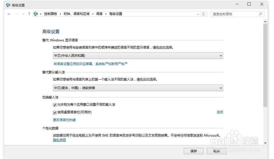Click the refresh icon in the address bar
This screenshot has width=274, height=159.
coord(203,14)
